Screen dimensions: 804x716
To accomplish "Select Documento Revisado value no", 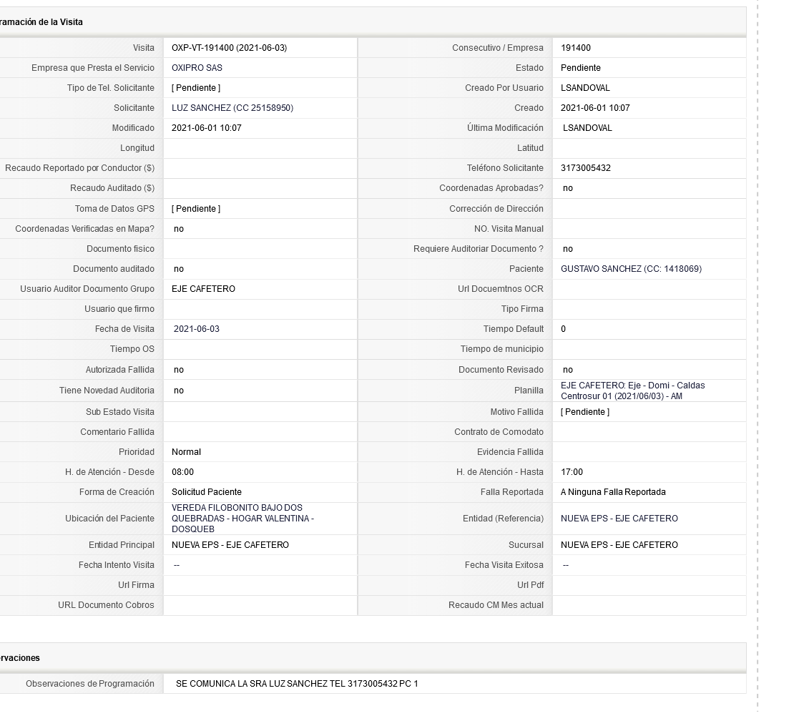I will pos(568,370).
